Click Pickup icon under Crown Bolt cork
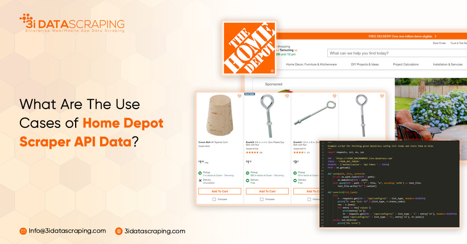The width and height of the screenshot is (467, 244). tap(200, 173)
